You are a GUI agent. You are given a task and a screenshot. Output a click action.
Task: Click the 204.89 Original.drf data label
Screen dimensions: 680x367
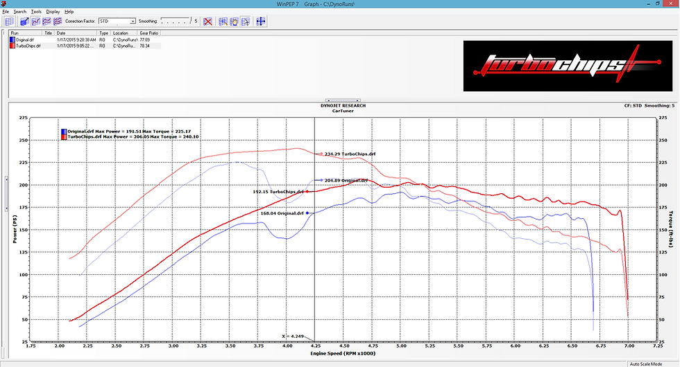click(x=346, y=181)
